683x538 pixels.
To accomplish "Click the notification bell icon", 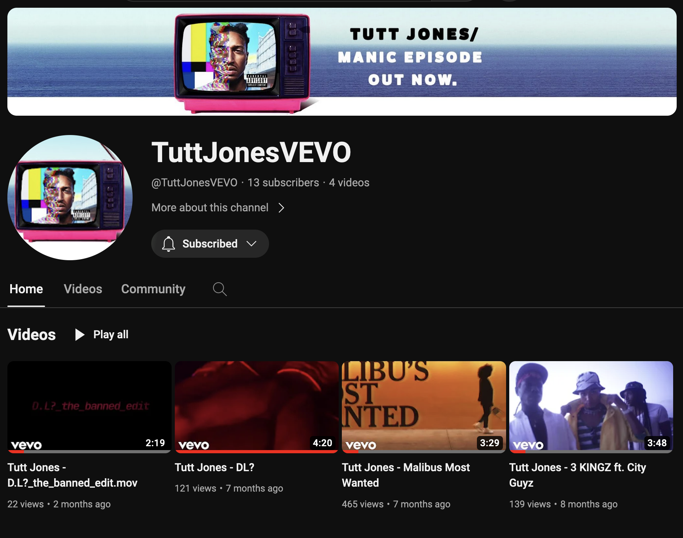I will coord(168,244).
